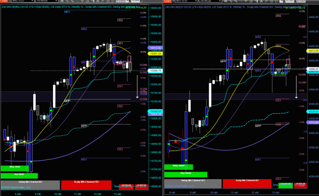319x196 pixels.
Task: Select the WR1 level label in ES chart
Action: [258, 71]
